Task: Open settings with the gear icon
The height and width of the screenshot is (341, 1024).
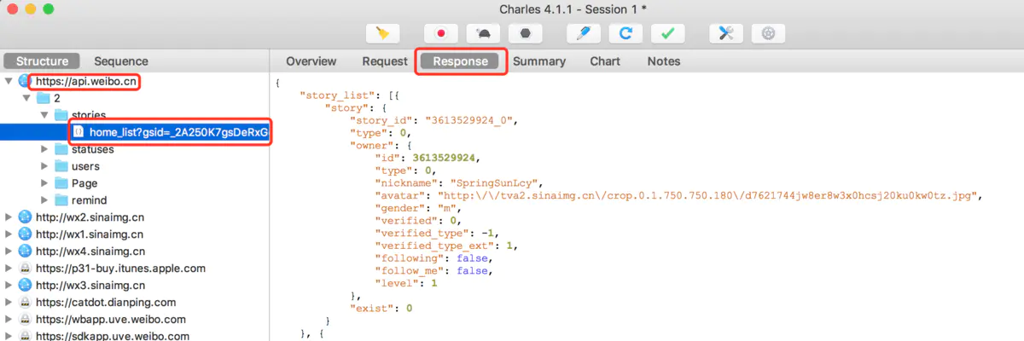Action: click(x=768, y=33)
